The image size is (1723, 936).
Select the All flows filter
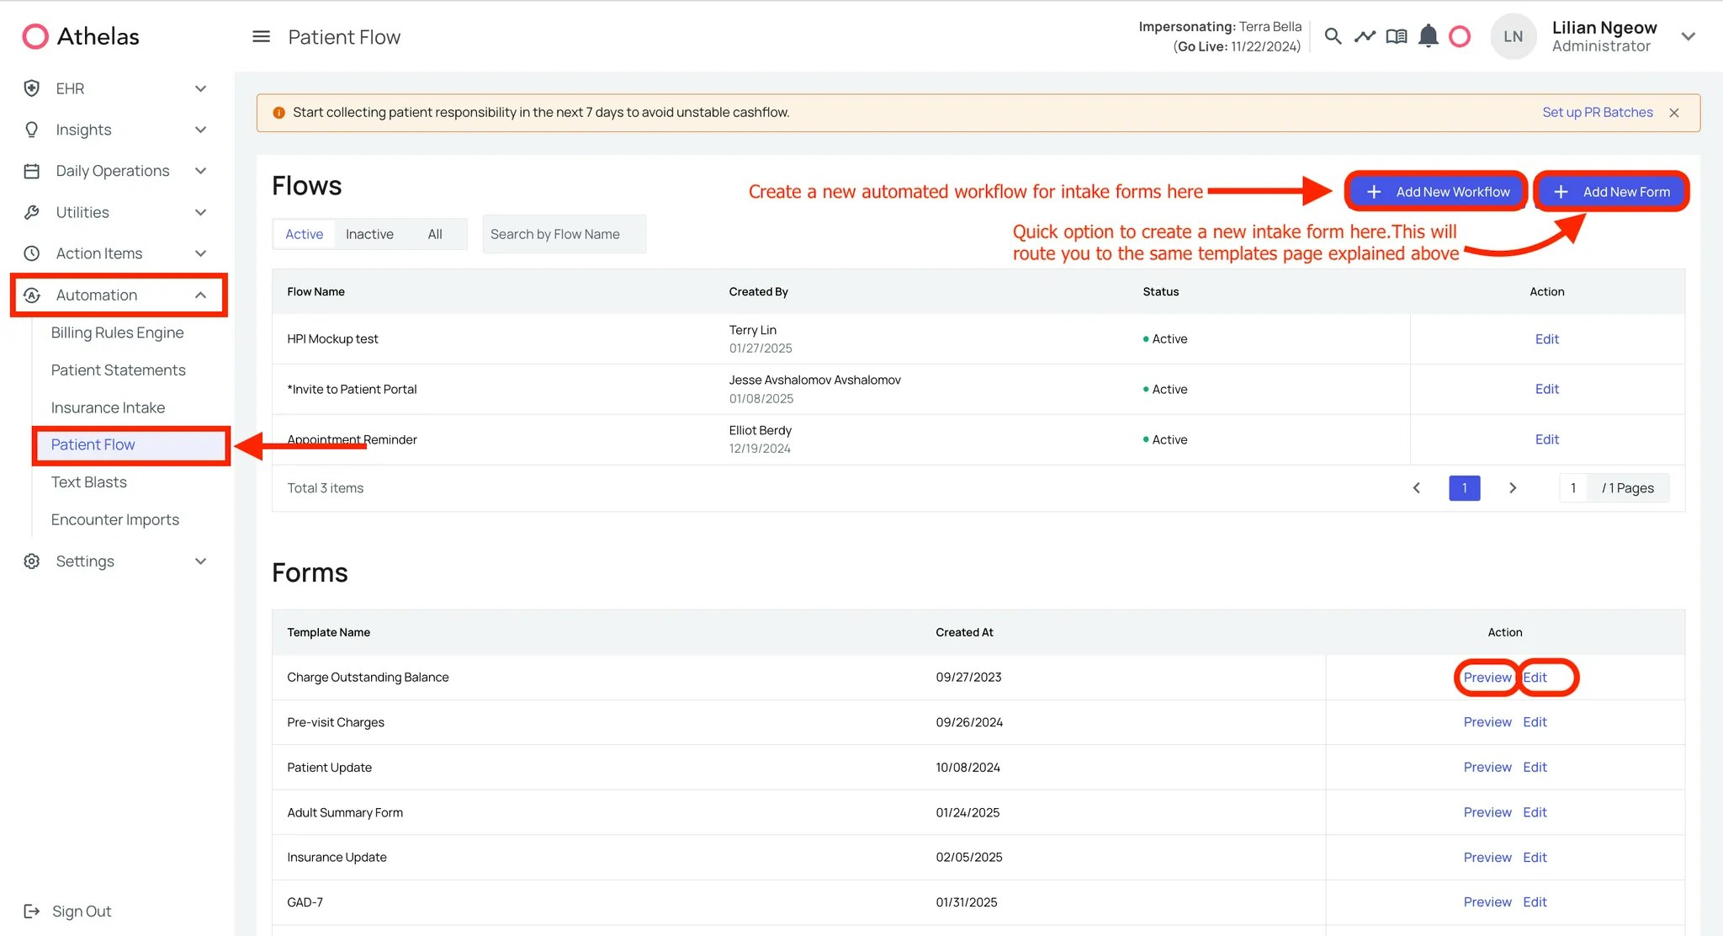point(435,234)
